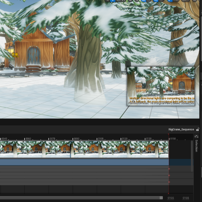Click the sequencer horizontal scrollbar
This screenshot has width=202, height=202.
coord(81,198)
